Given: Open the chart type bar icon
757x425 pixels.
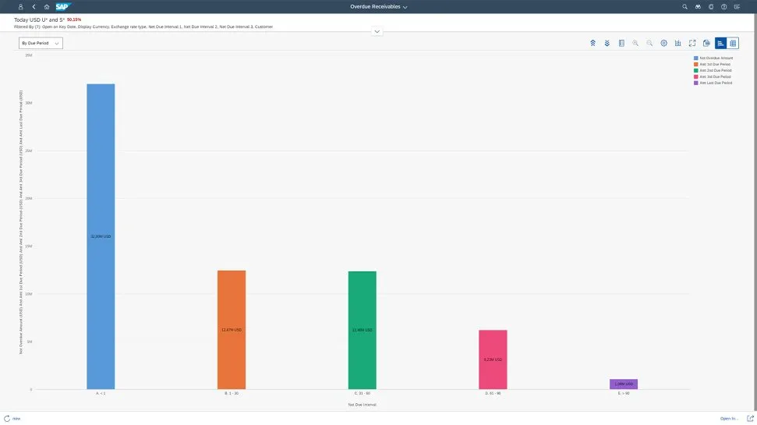Looking at the screenshot, I should pos(677,43).
